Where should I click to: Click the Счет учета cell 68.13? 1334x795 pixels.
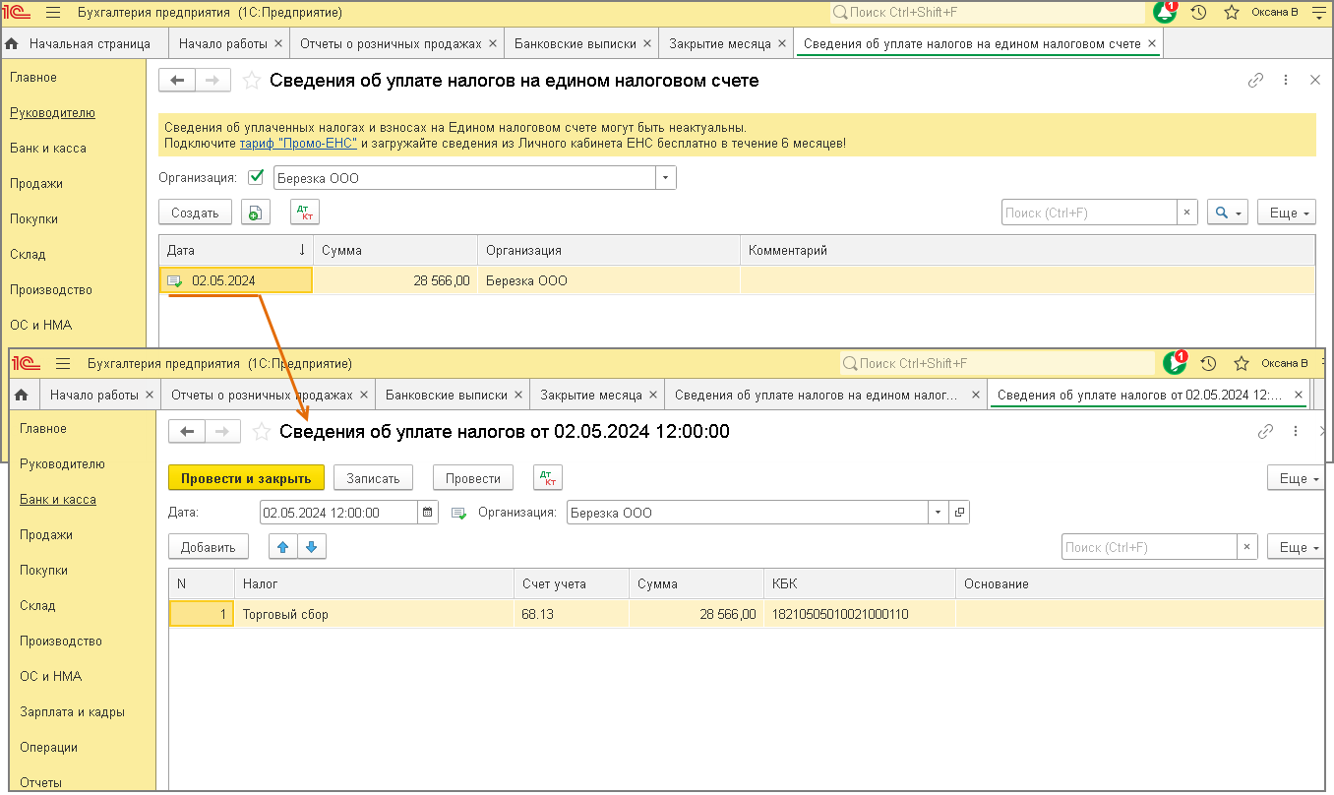(x=572, y=615)
